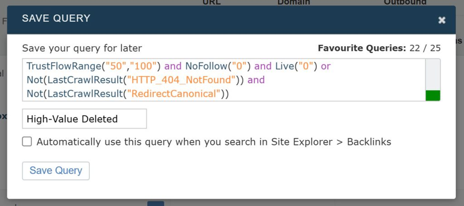Click the purple "or" operator in query
Viewport: 464px width, 206px height.
326,66
